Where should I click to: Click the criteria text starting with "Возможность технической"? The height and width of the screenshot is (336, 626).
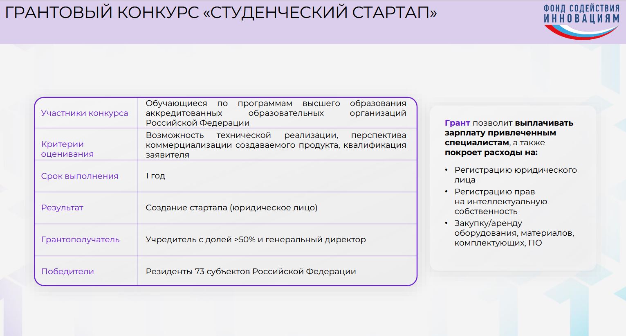pos(276,145)
